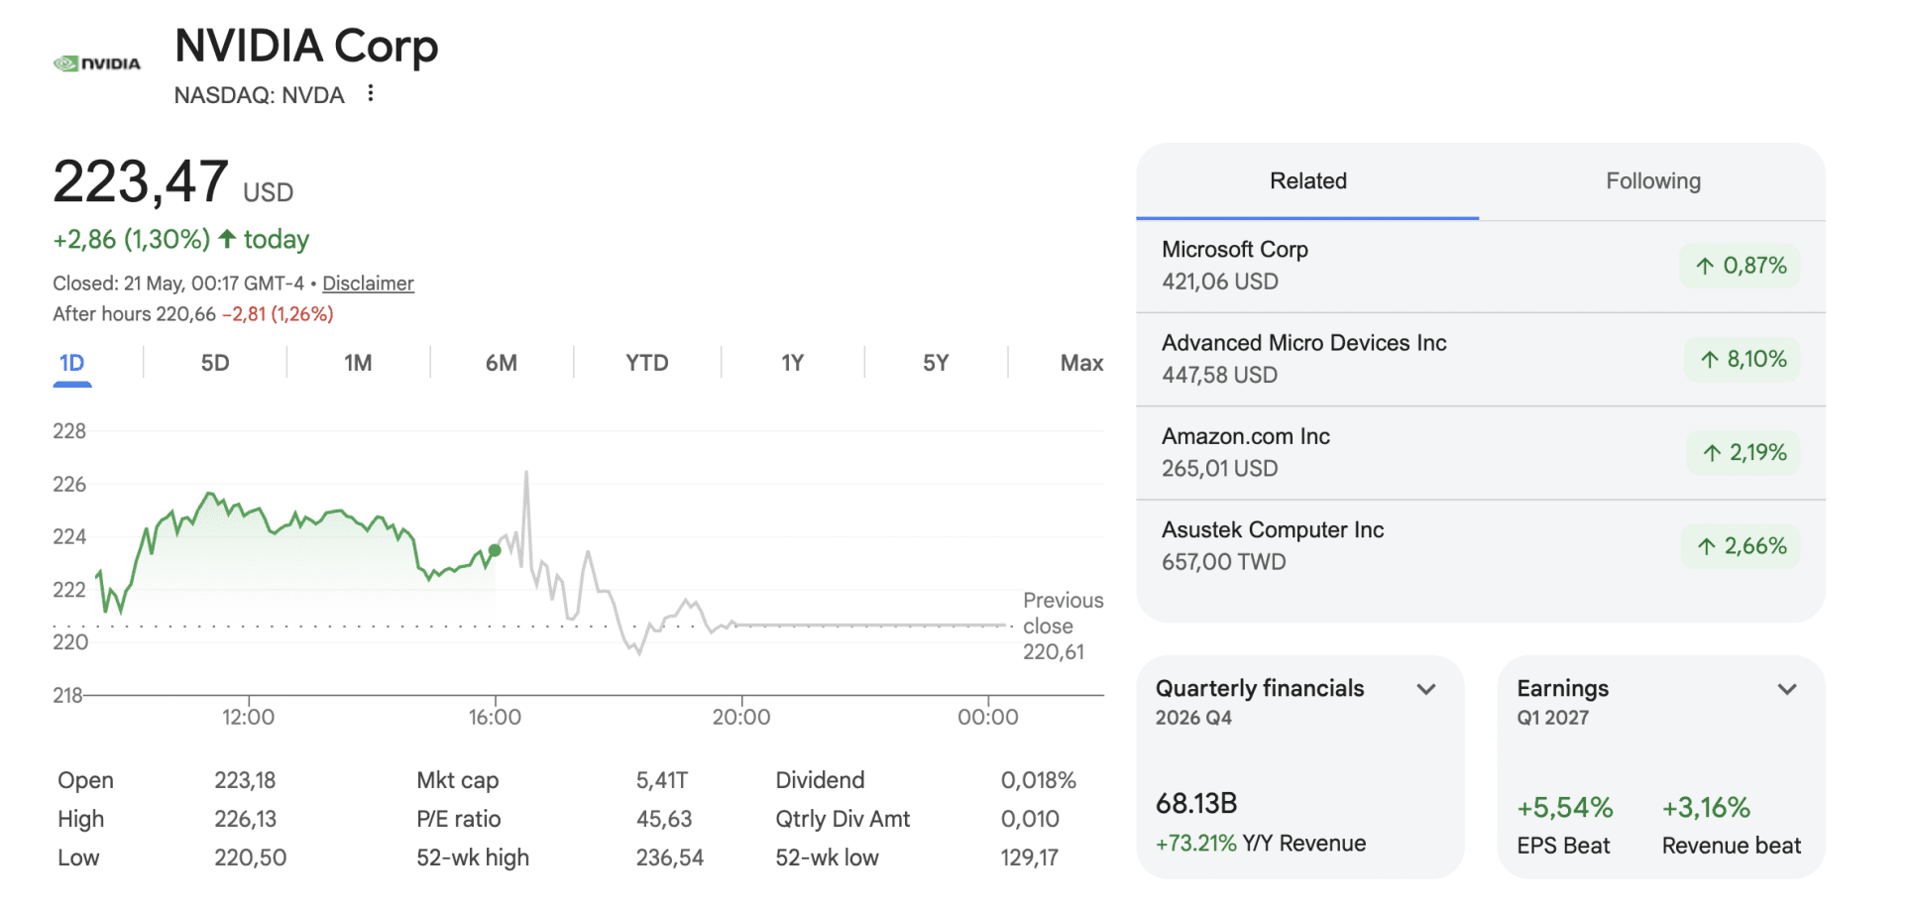Image resolution: width=1913 pixels, height=917 pixels.
Task: Open the three-dot menu beside NASDAQ: NVDA
Action: click(x=371, y=93)
